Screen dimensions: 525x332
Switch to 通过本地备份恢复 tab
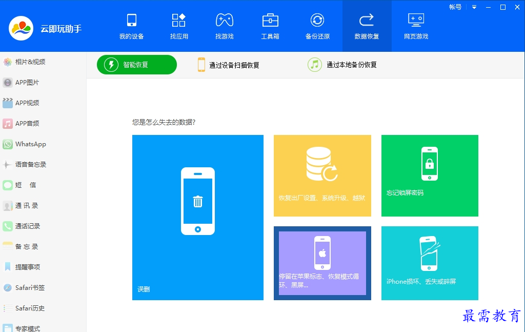(342, 65)
